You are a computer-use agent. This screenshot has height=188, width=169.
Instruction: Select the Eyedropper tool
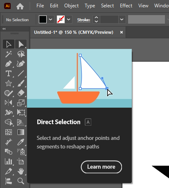coord(21,142)
